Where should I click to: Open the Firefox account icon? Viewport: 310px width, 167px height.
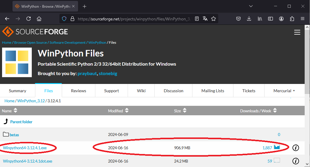click(x=281, y=19)
